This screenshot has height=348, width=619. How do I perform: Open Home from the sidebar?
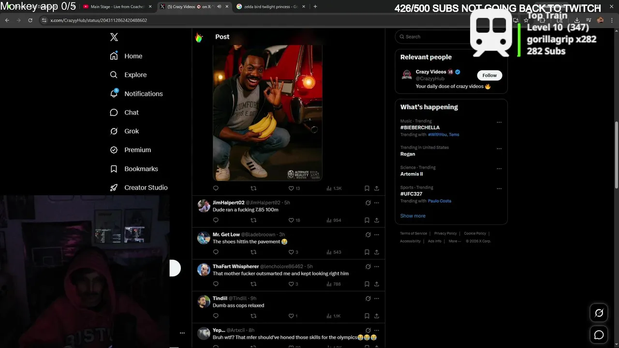coord(126,56)
